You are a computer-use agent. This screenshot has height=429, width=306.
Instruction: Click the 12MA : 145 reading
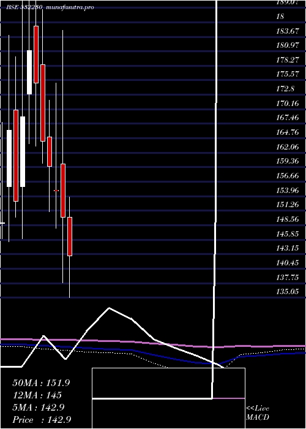[37, 395]
